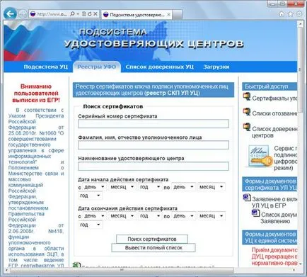Click icon beside Списки отозванных link
Viewport: 307px width, 277px height.
click(247, 112)
